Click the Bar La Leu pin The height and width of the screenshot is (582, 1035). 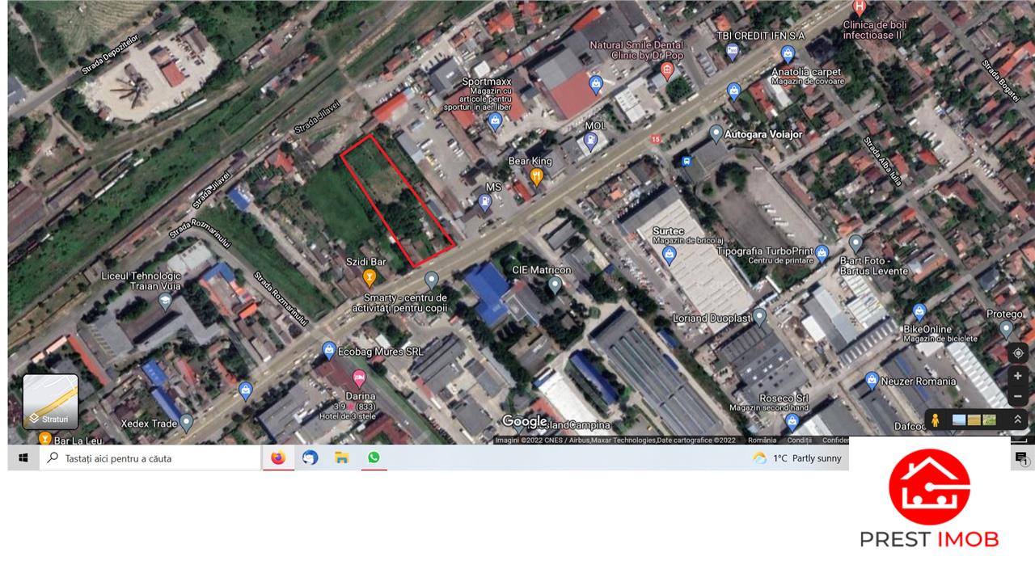(x=45, y=439)
